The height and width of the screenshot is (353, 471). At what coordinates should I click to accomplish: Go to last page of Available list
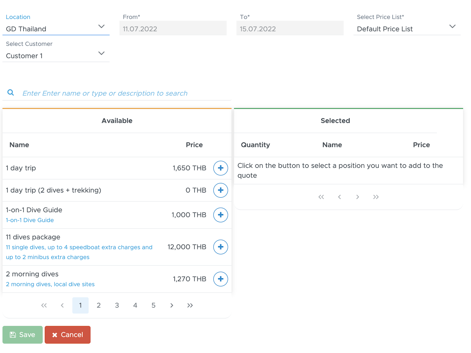pyautogui.click(x=190, y=305)
